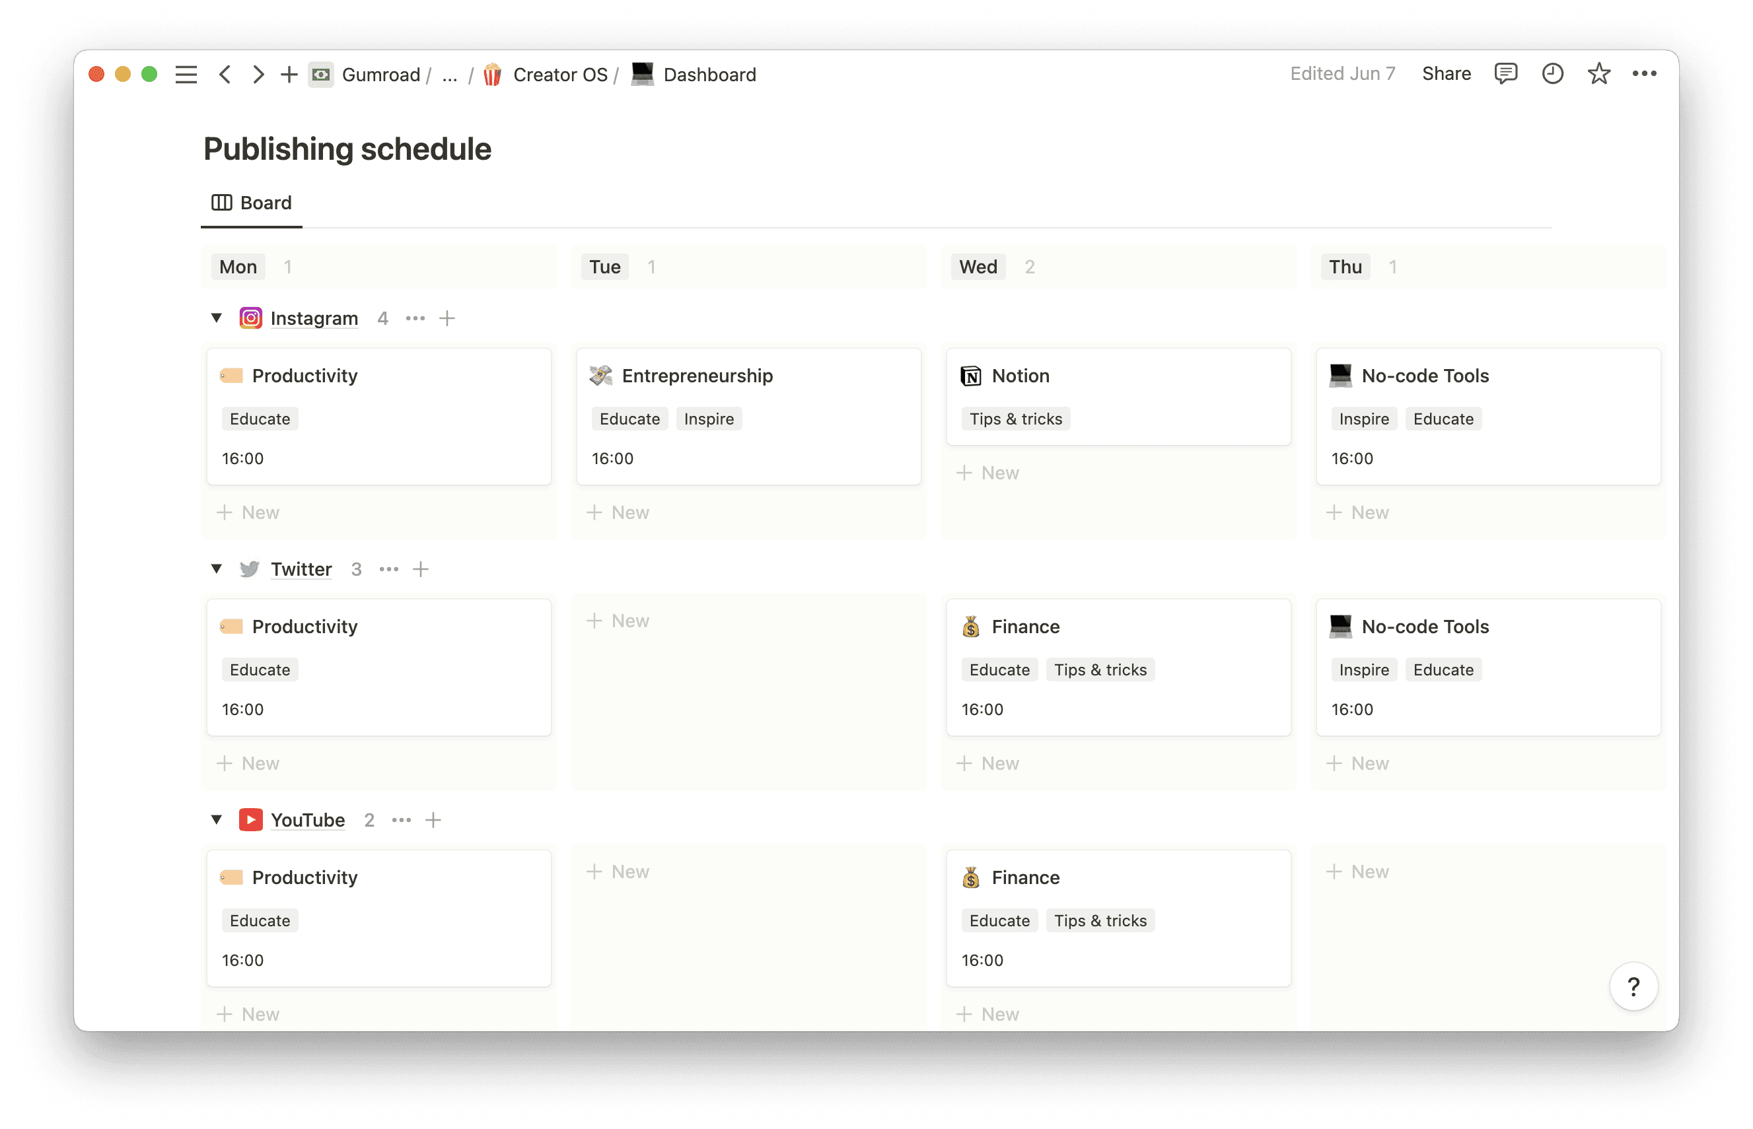
Task: Select the Board view tab
Action: click(x=252, y=203)
